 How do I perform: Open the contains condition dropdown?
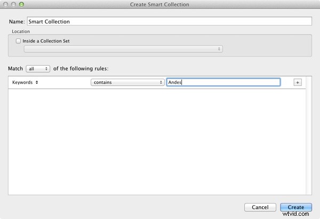(127, 83)
